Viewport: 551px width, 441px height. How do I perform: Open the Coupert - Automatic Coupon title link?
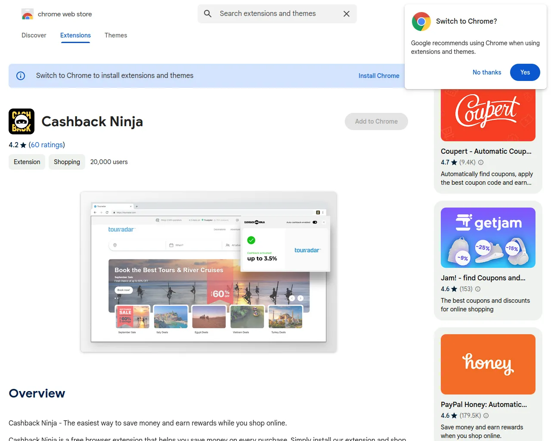click(486, 152)
